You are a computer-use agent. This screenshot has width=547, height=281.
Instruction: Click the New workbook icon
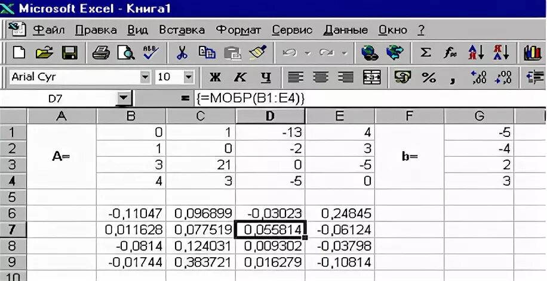[x=19, y=53]
